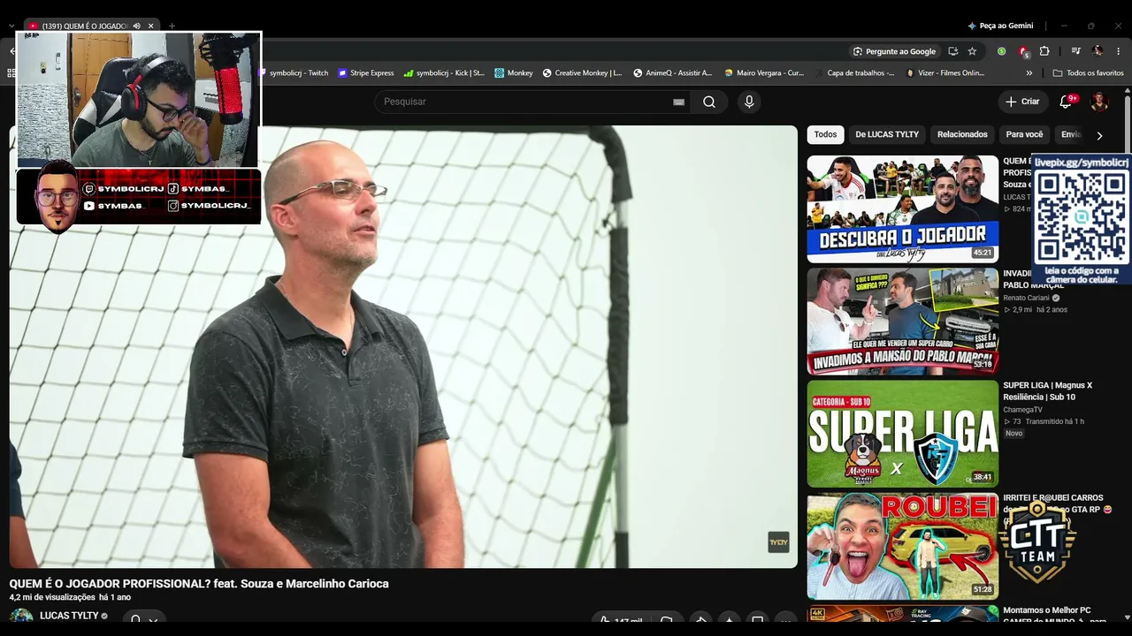The height and width of the screenshot is (636, 1132).
Task: Click the YouTube search magnifier button
Action: tap(709, 102)
